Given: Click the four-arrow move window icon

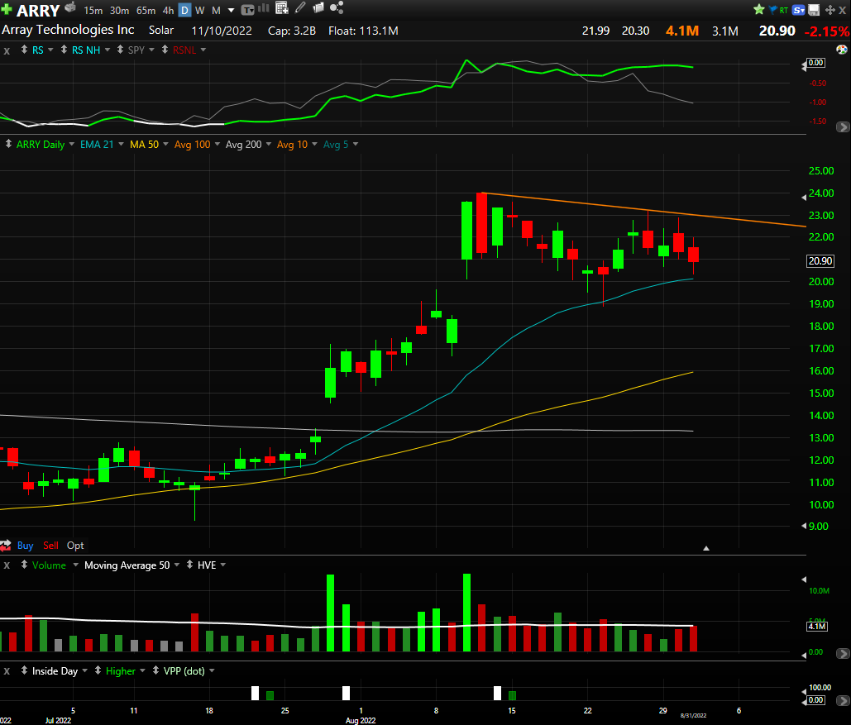Looking at the screenshot, I should (x=829, y=10).
